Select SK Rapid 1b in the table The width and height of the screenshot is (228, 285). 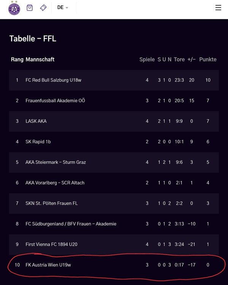(x=38, y=142)
